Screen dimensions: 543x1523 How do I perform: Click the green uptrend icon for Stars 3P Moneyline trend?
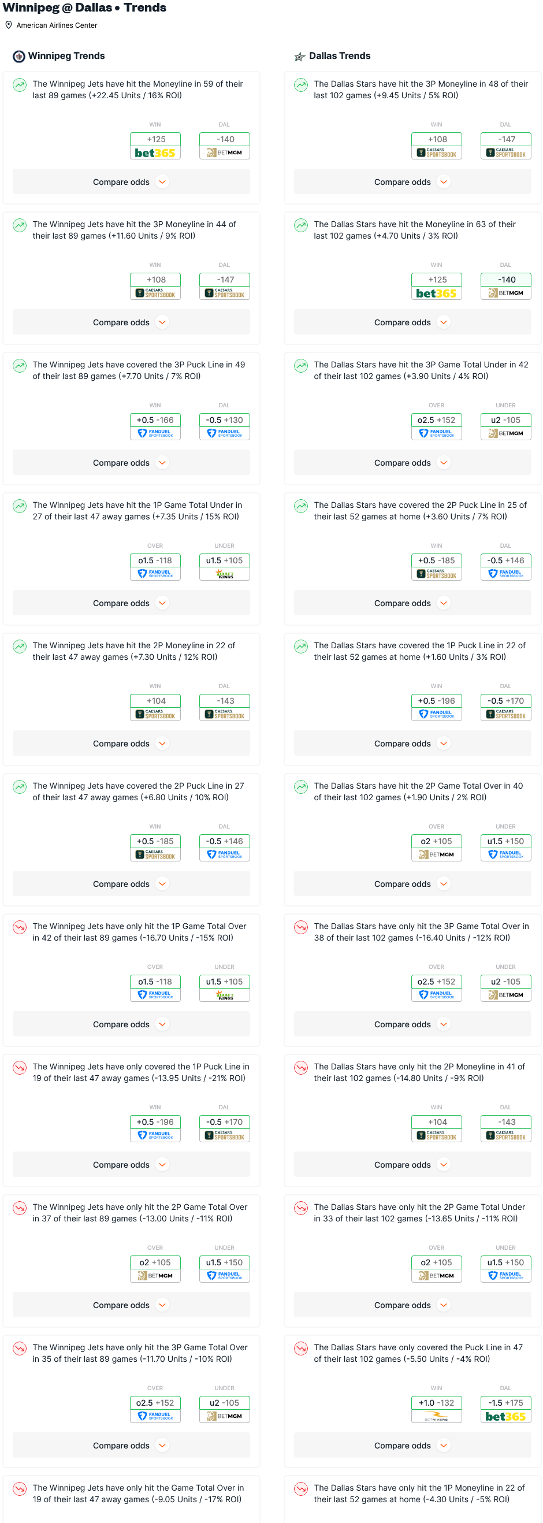coord(301,84)
